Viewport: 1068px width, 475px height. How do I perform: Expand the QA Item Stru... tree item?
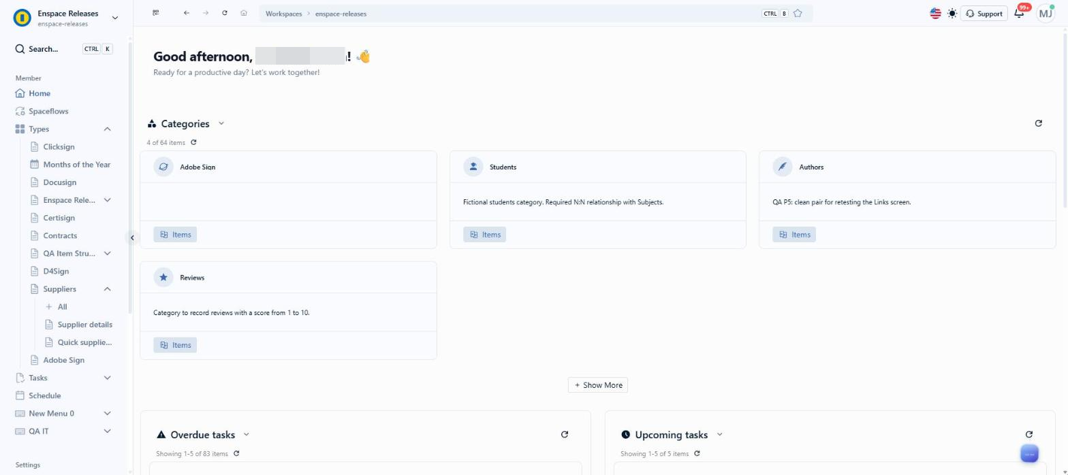point(107,253)
